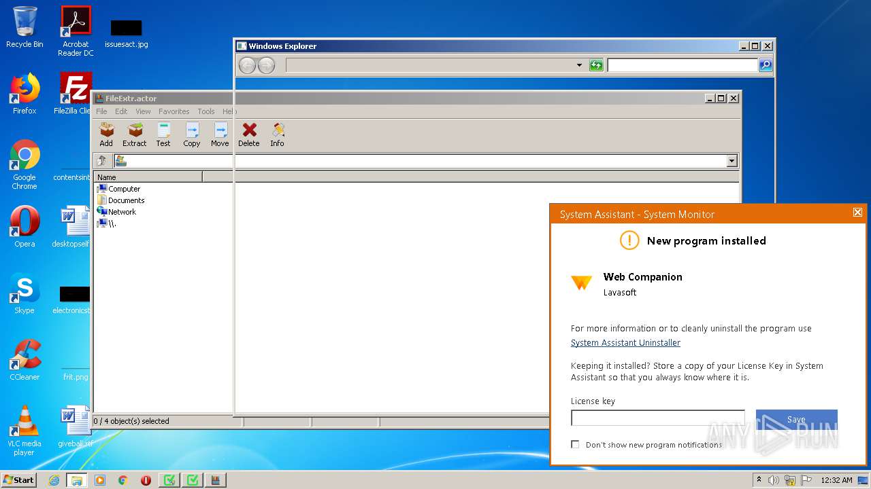Select CCleaner desktop shortcut
The height and width of the screenshot is (489, 871).
tap(24, 360)
